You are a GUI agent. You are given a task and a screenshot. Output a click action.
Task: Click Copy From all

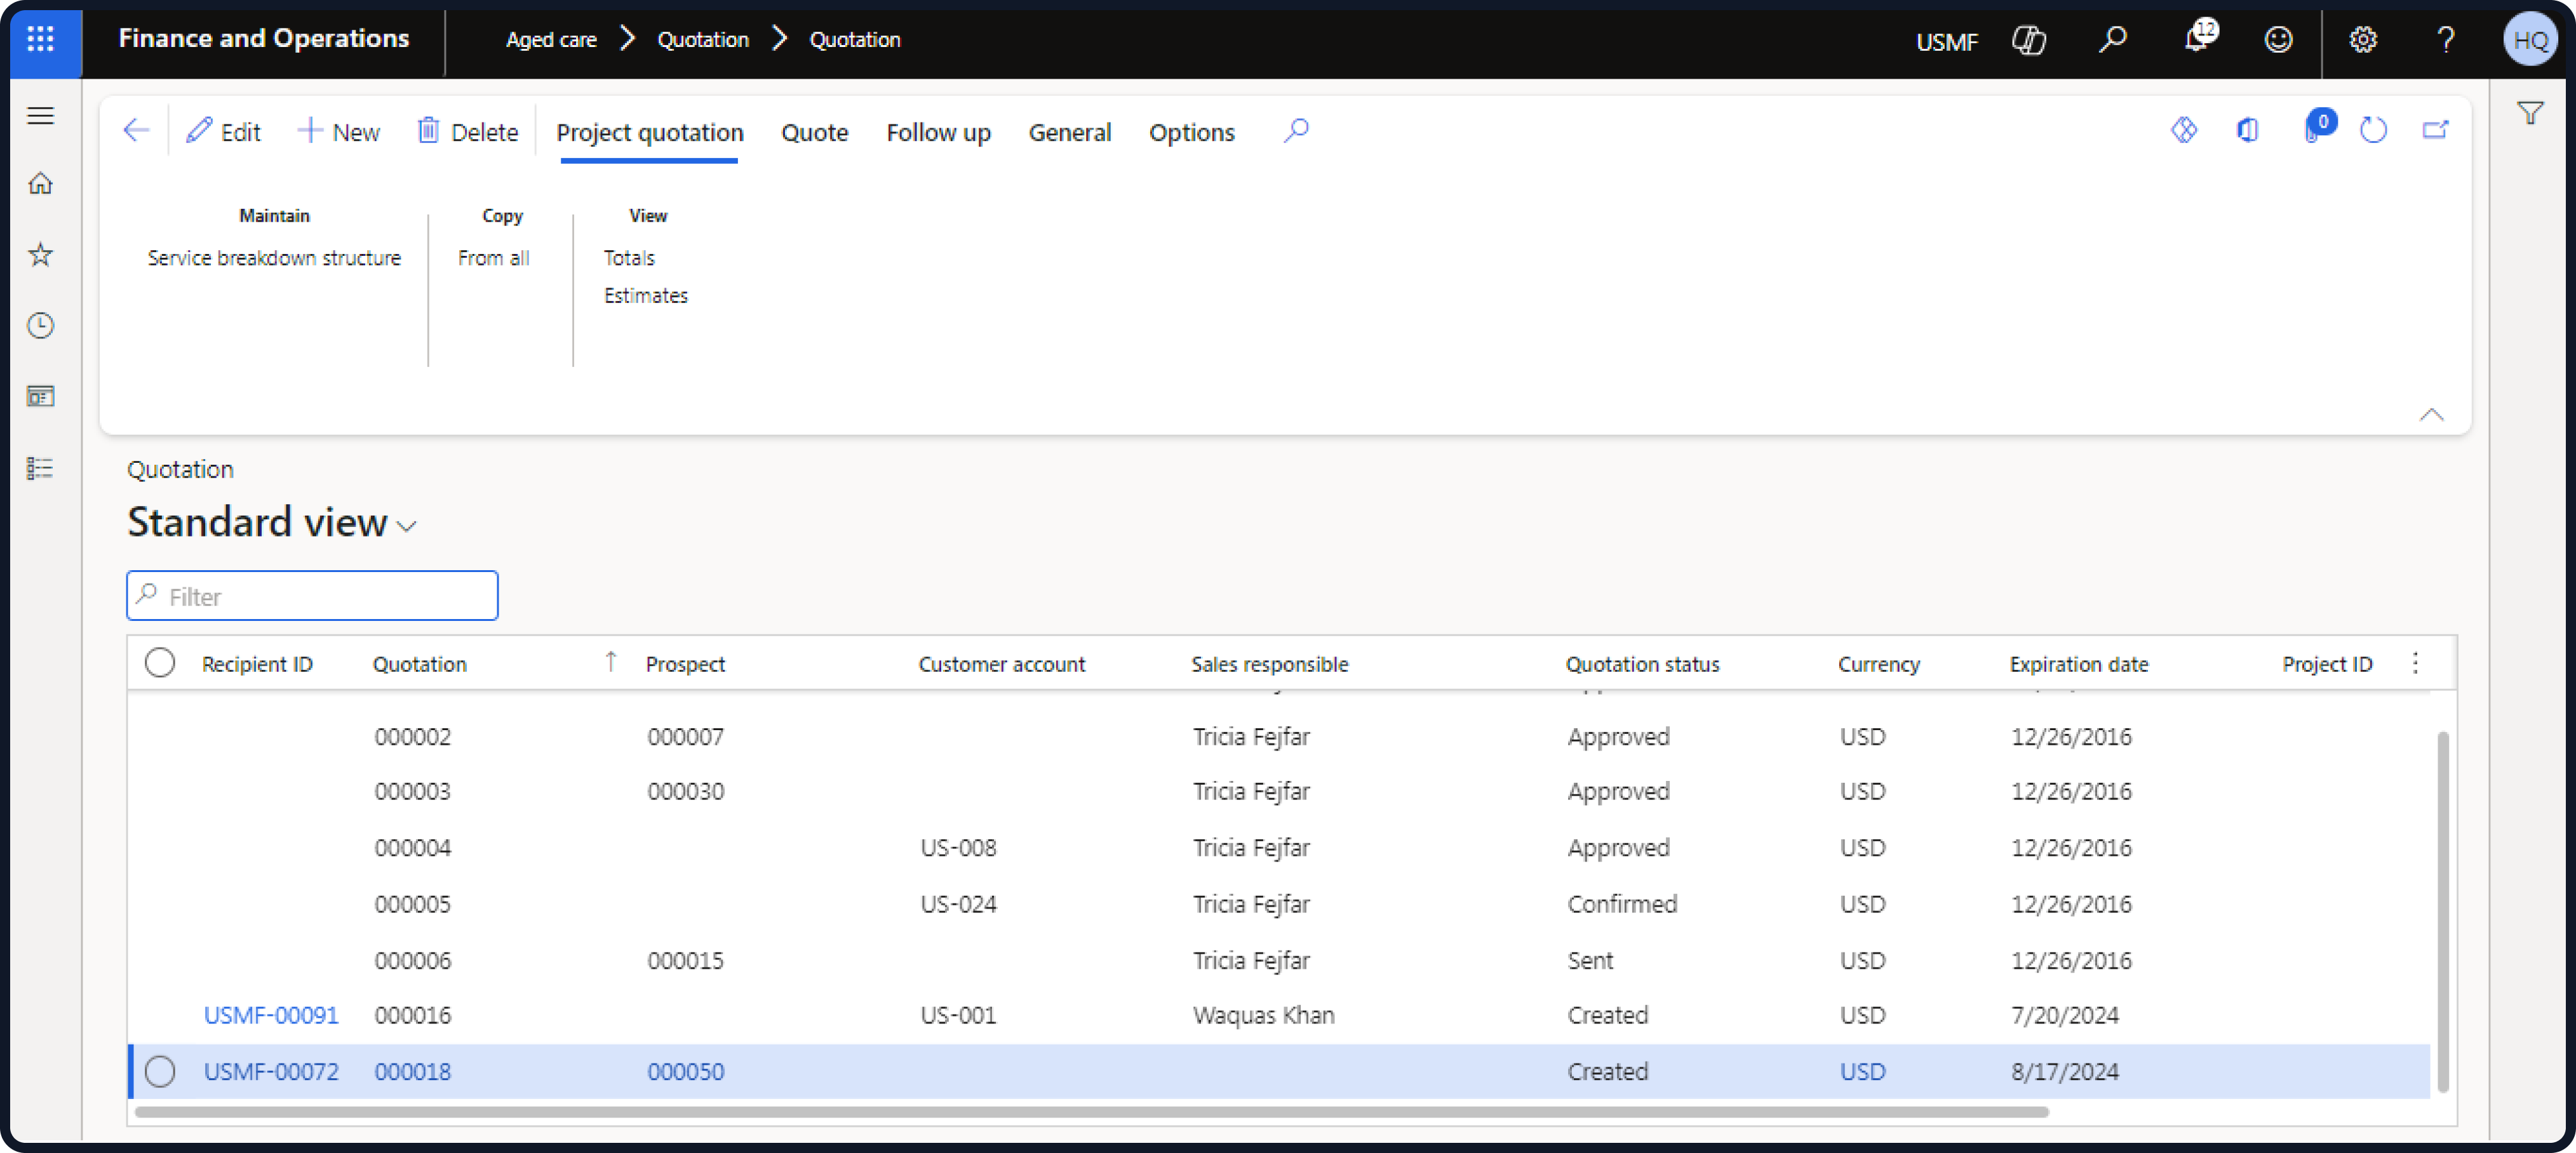493,258
